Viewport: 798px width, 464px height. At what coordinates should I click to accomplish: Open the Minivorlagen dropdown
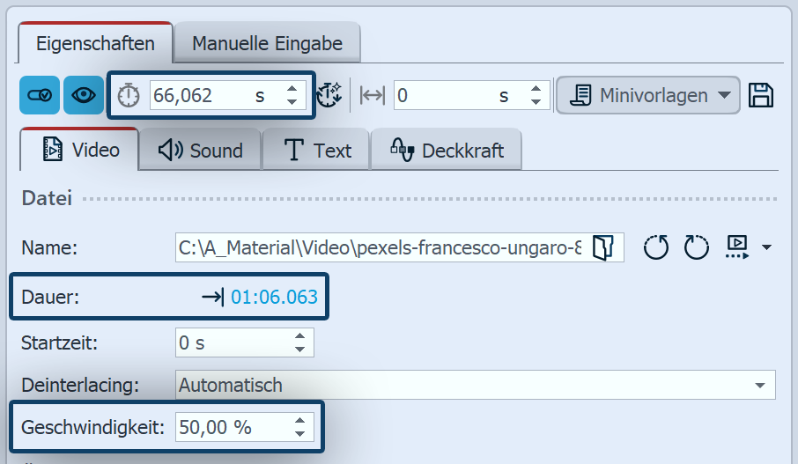click(x=647, y=95)
